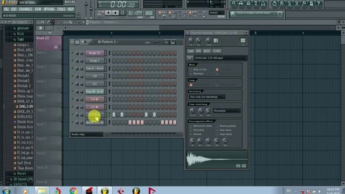This screenshot has height=194, width=345.
Task: Select the 125 channel button
Action: pyautogui.click(x=95, y=84)
